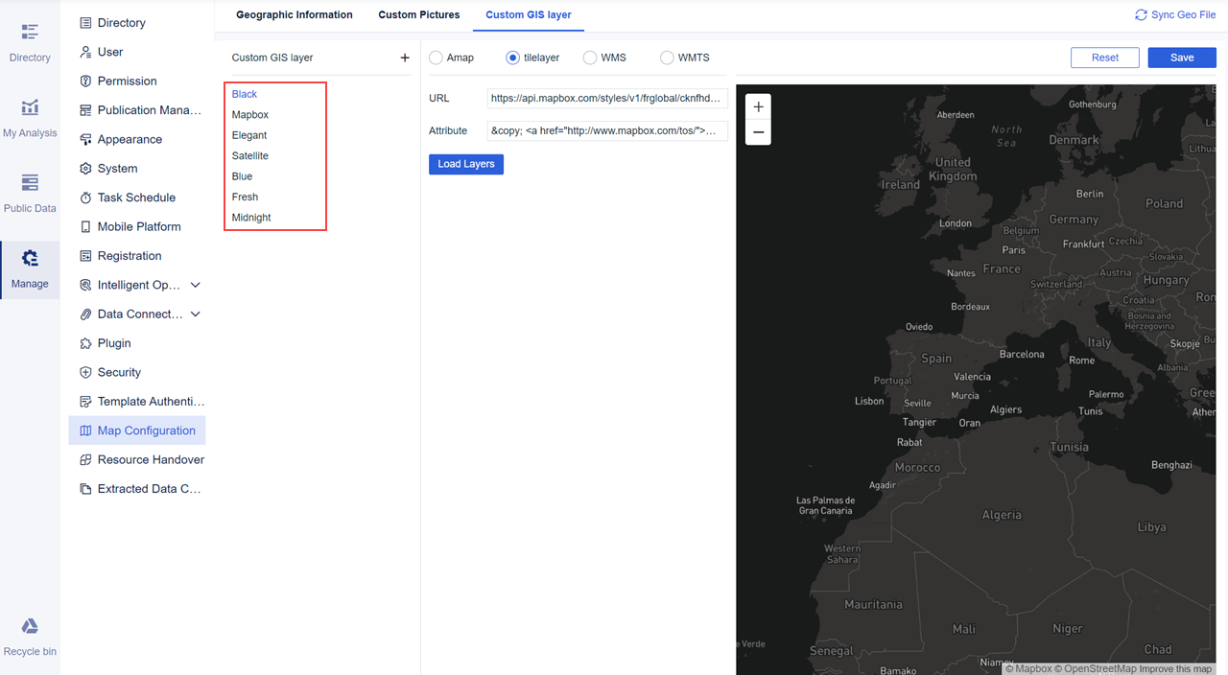The width and height of the screenshot is (1228, 675).
Task: Click the plus icon to add a GIS layer
Action: pyautogui.click(x=404, y=57)
